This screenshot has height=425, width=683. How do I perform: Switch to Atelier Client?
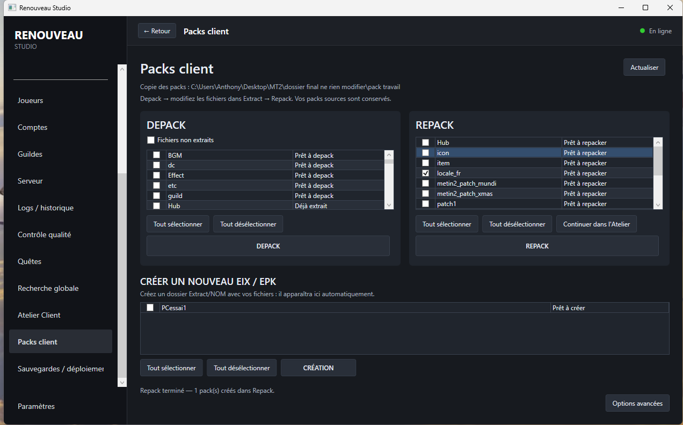click(x=61, y=315)
